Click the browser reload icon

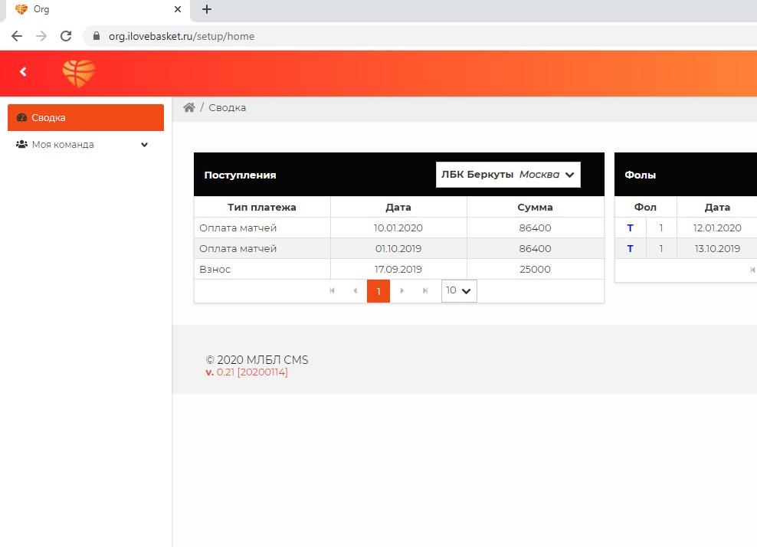(66, 36)
